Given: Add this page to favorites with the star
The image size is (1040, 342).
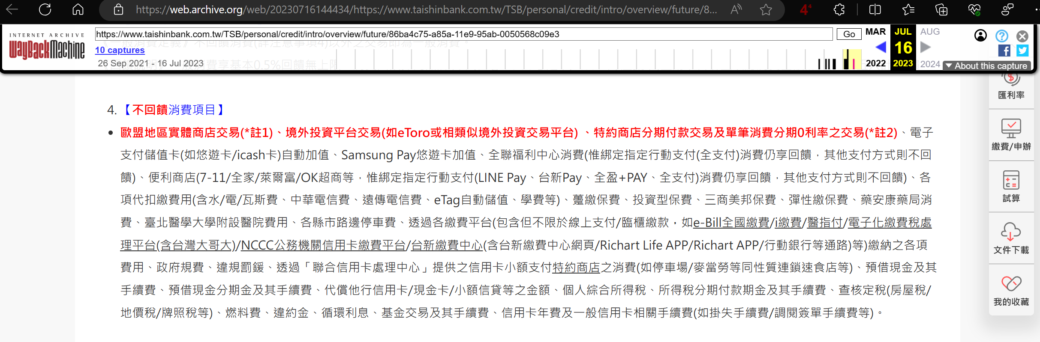Looking at the screenshot, I should pyautogui.click(x=766, y=9).
